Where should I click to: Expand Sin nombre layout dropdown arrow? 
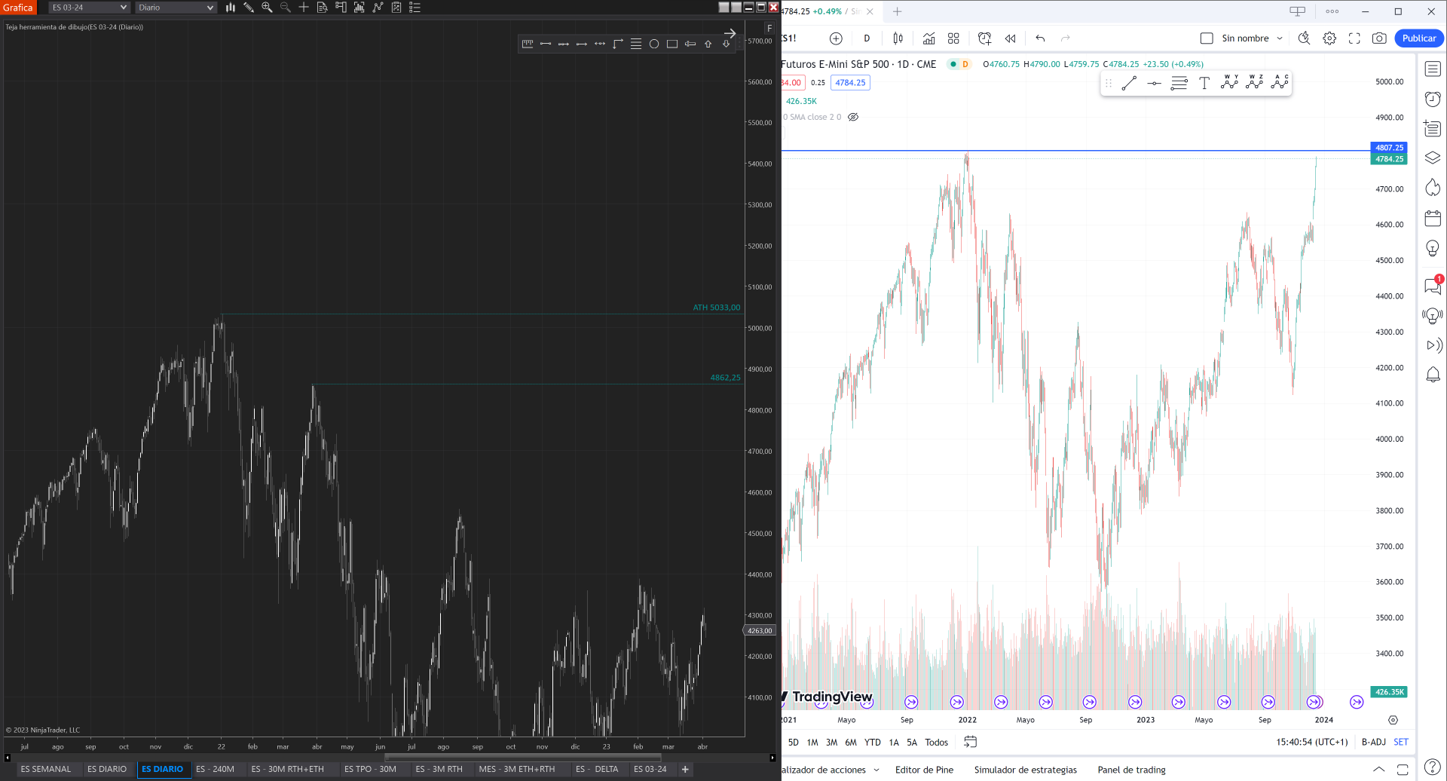click(x=1280, y=38)
